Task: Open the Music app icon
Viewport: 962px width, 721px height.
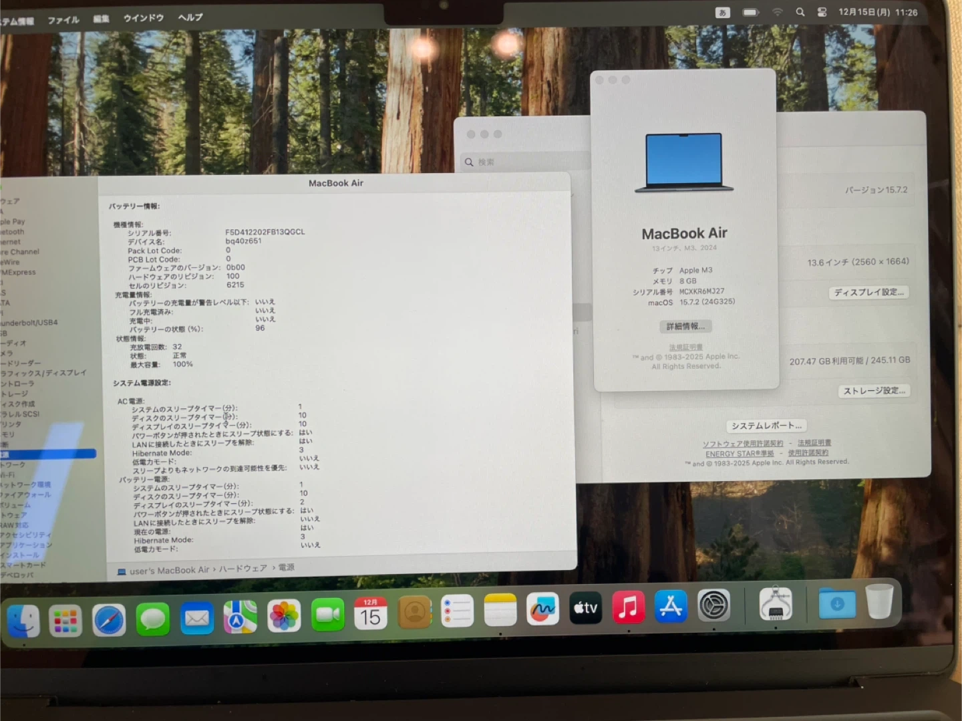Action: tap(628, 607)
